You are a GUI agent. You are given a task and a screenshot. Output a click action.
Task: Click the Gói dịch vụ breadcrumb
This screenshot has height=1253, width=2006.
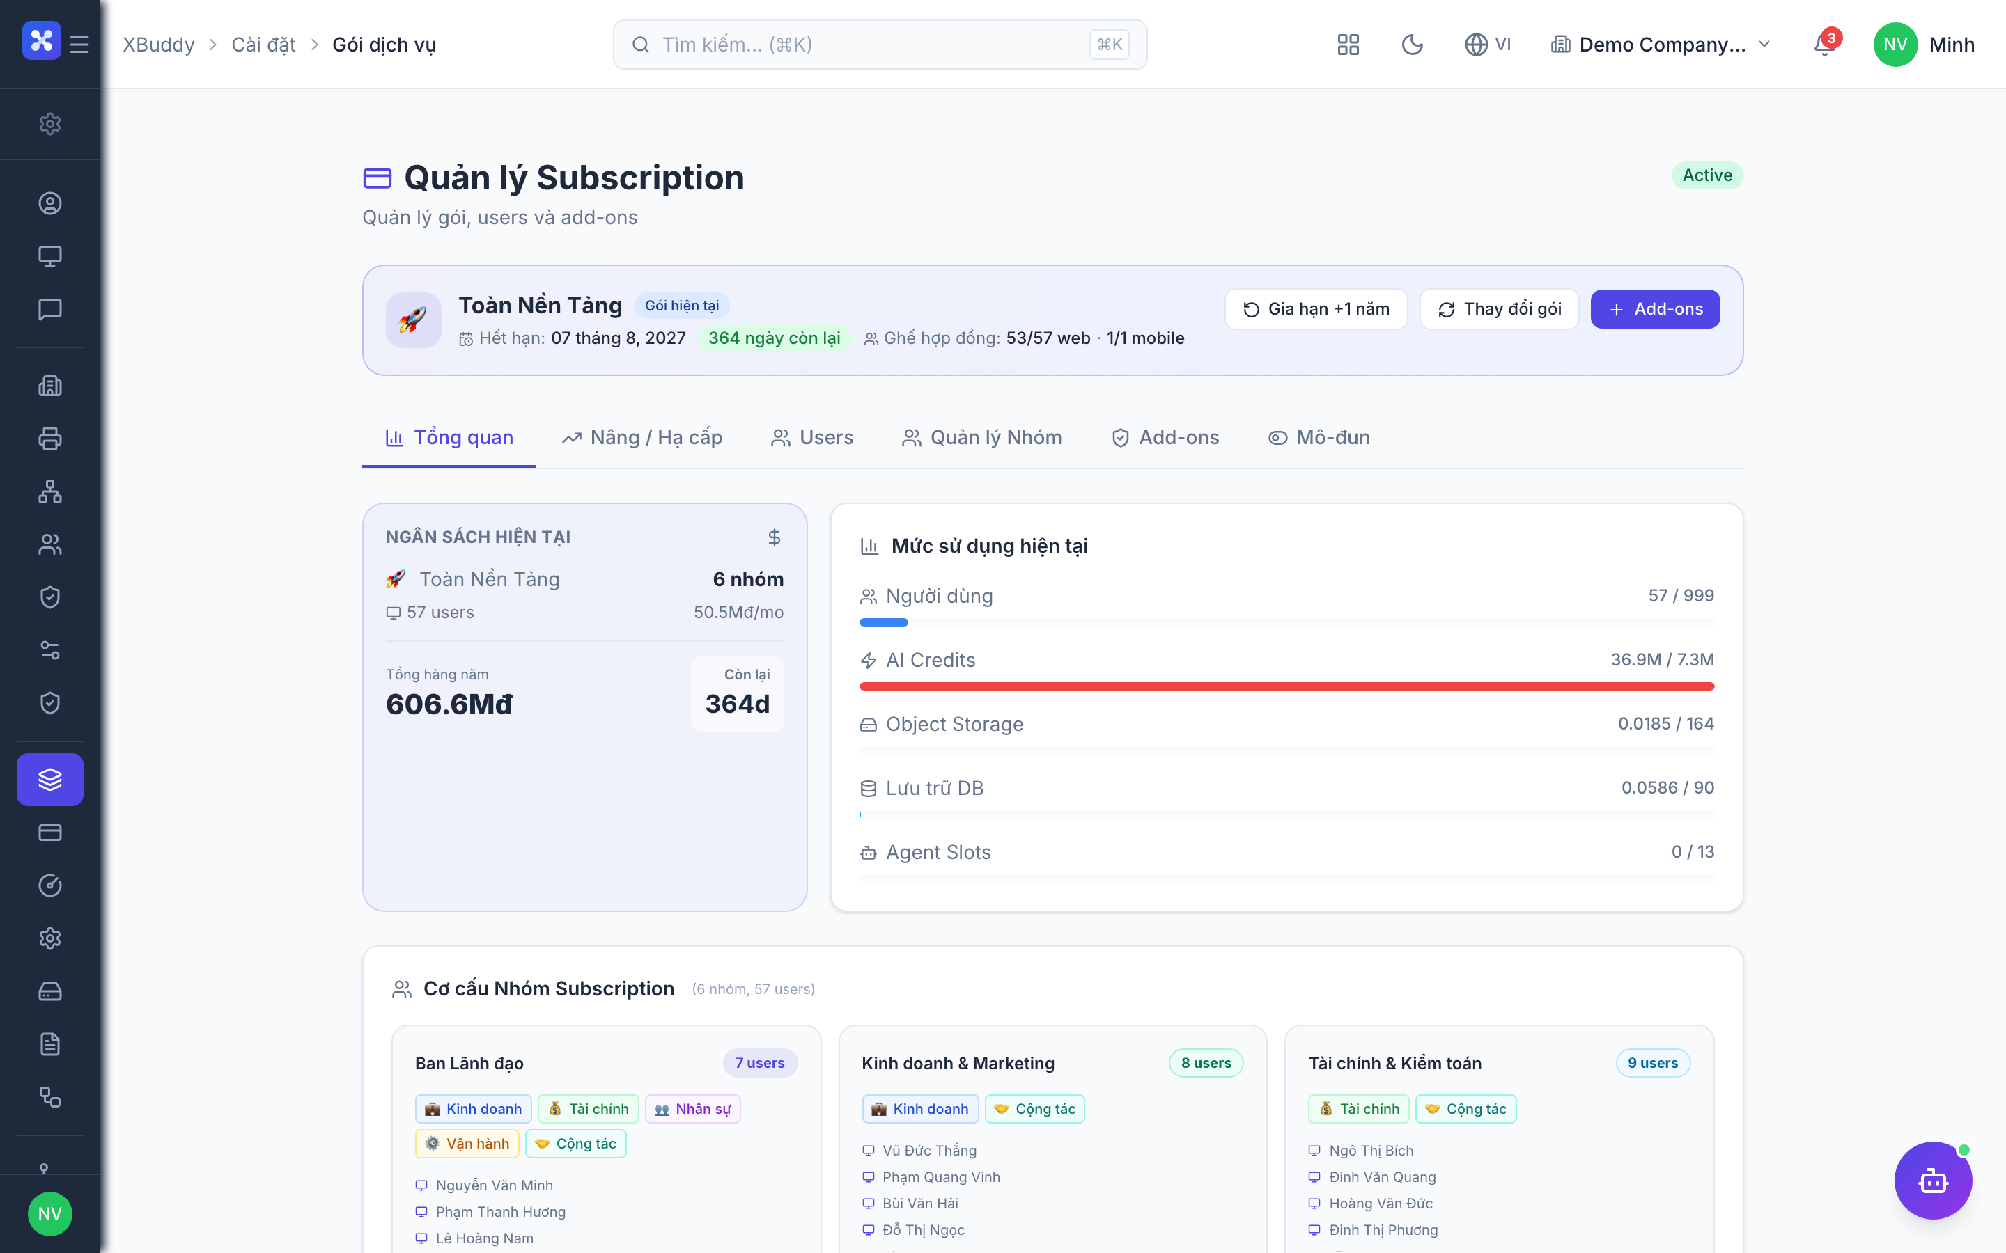click(x=384, y=45)
